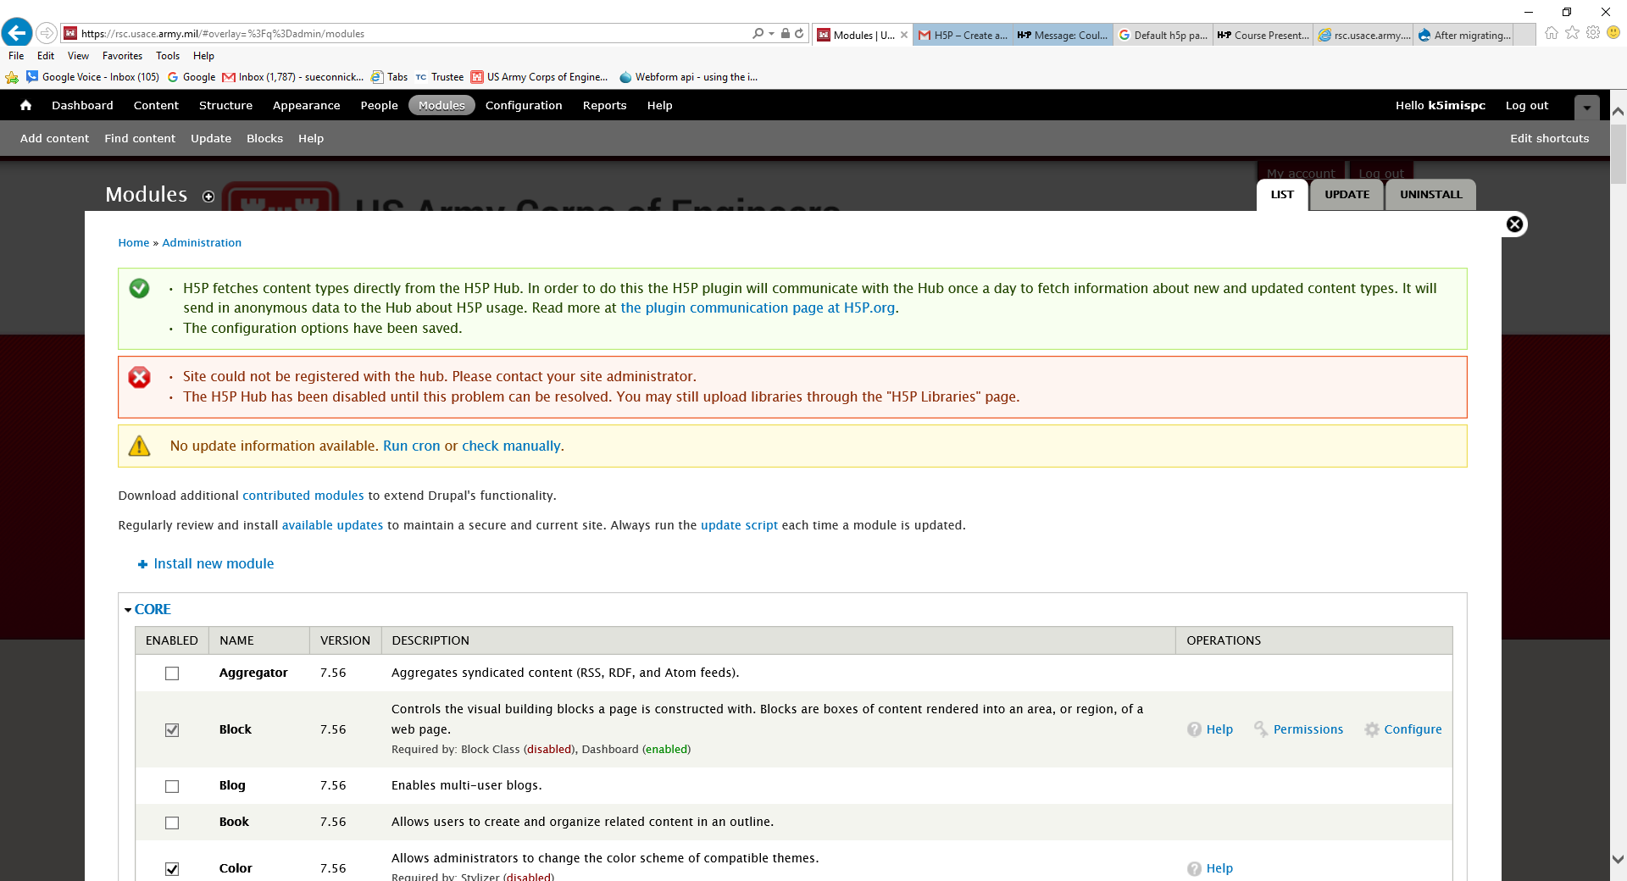The height and width of the screenshot is (881, 1627).
Task: Click the scrollbar up arrow
Action: tap(1618, 111)
